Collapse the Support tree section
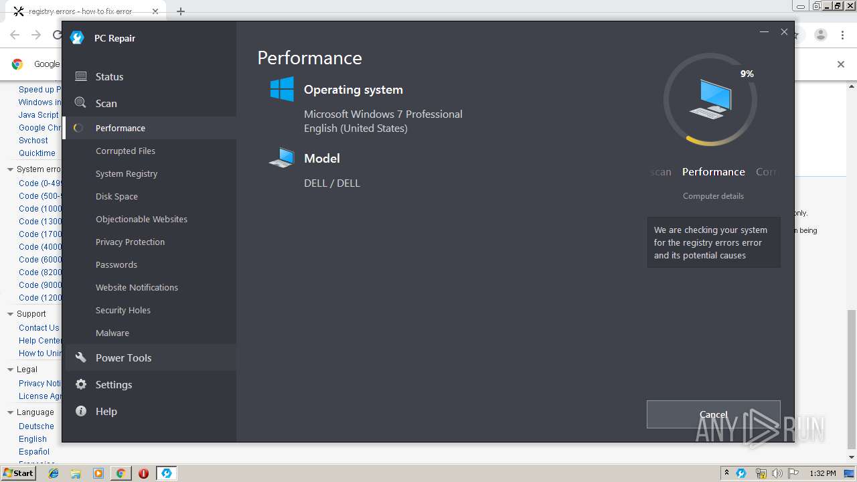 (x=10, y=314)
